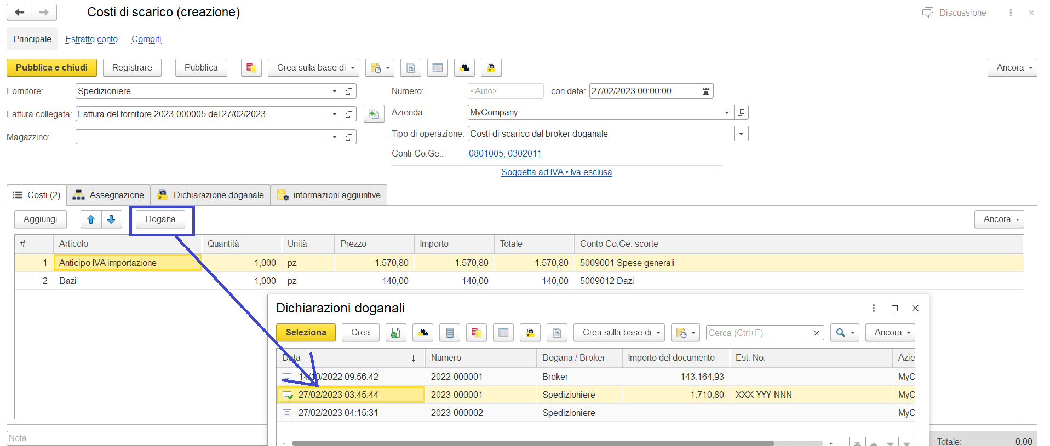This screenshot has height=446, width=1050.
Task: Click the structure icon in Dichiarazioni doganali toolbar
Action: tap(423, 333)
